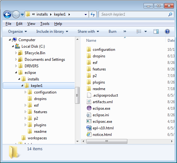Open the Help menu
Viewport: 177px width, 163px height.
(58, 24)
